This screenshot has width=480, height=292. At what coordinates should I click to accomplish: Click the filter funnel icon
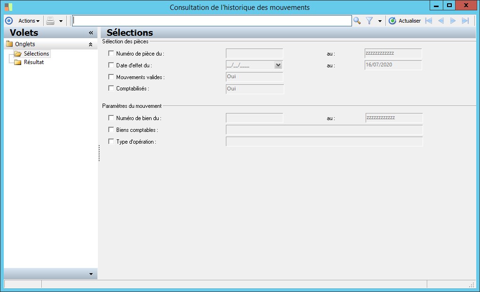[x=369, y=21]
